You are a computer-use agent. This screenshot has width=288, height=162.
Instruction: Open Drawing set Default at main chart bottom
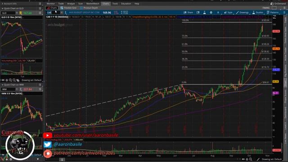coord(272,159)
